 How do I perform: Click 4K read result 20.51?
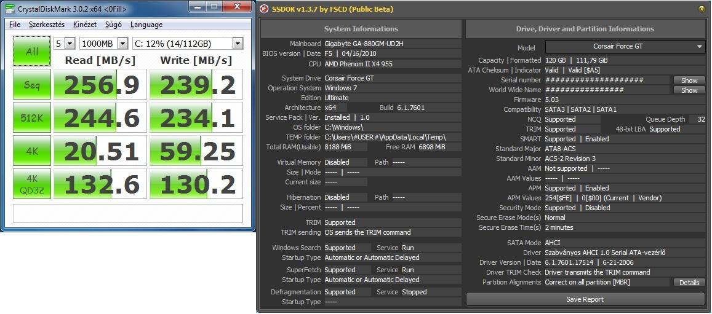coord(100,151)
